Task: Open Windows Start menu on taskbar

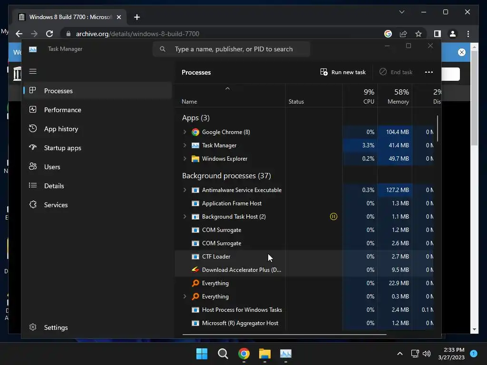Action: pyautogui.click(x=202, y=354)
